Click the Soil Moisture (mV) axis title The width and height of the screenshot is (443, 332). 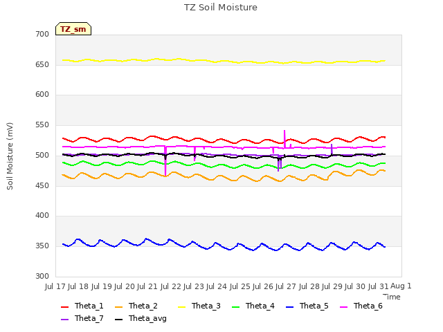pyautogui.click(x=10, y=156)
